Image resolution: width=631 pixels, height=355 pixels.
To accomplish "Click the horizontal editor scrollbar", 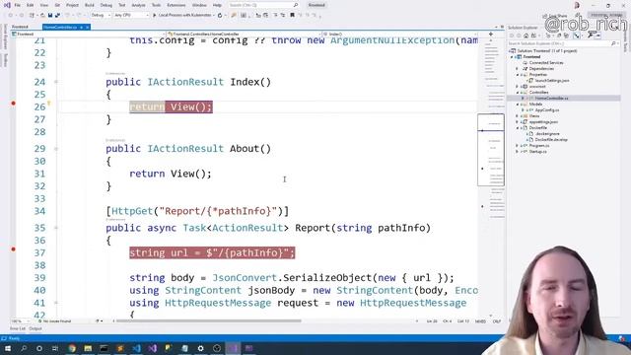I will tap(207, 321).
